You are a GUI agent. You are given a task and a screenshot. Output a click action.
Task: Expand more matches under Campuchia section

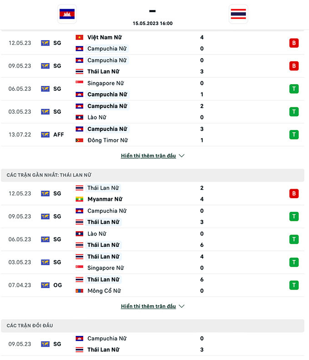(x=152, y=156)
